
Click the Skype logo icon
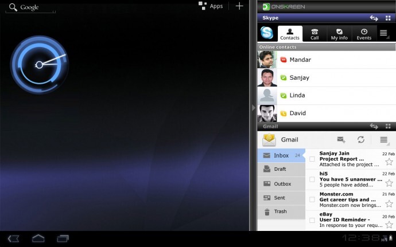[267, 33]
